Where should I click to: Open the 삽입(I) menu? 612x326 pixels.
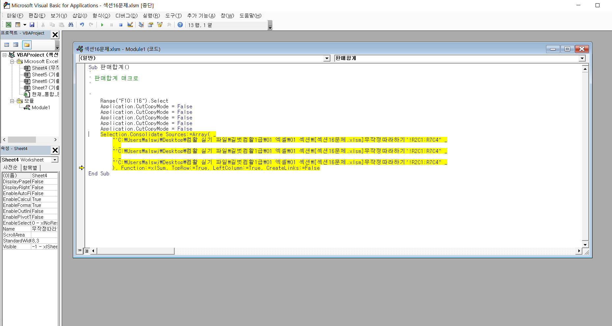pyautogui.click(x=80, y=16)
